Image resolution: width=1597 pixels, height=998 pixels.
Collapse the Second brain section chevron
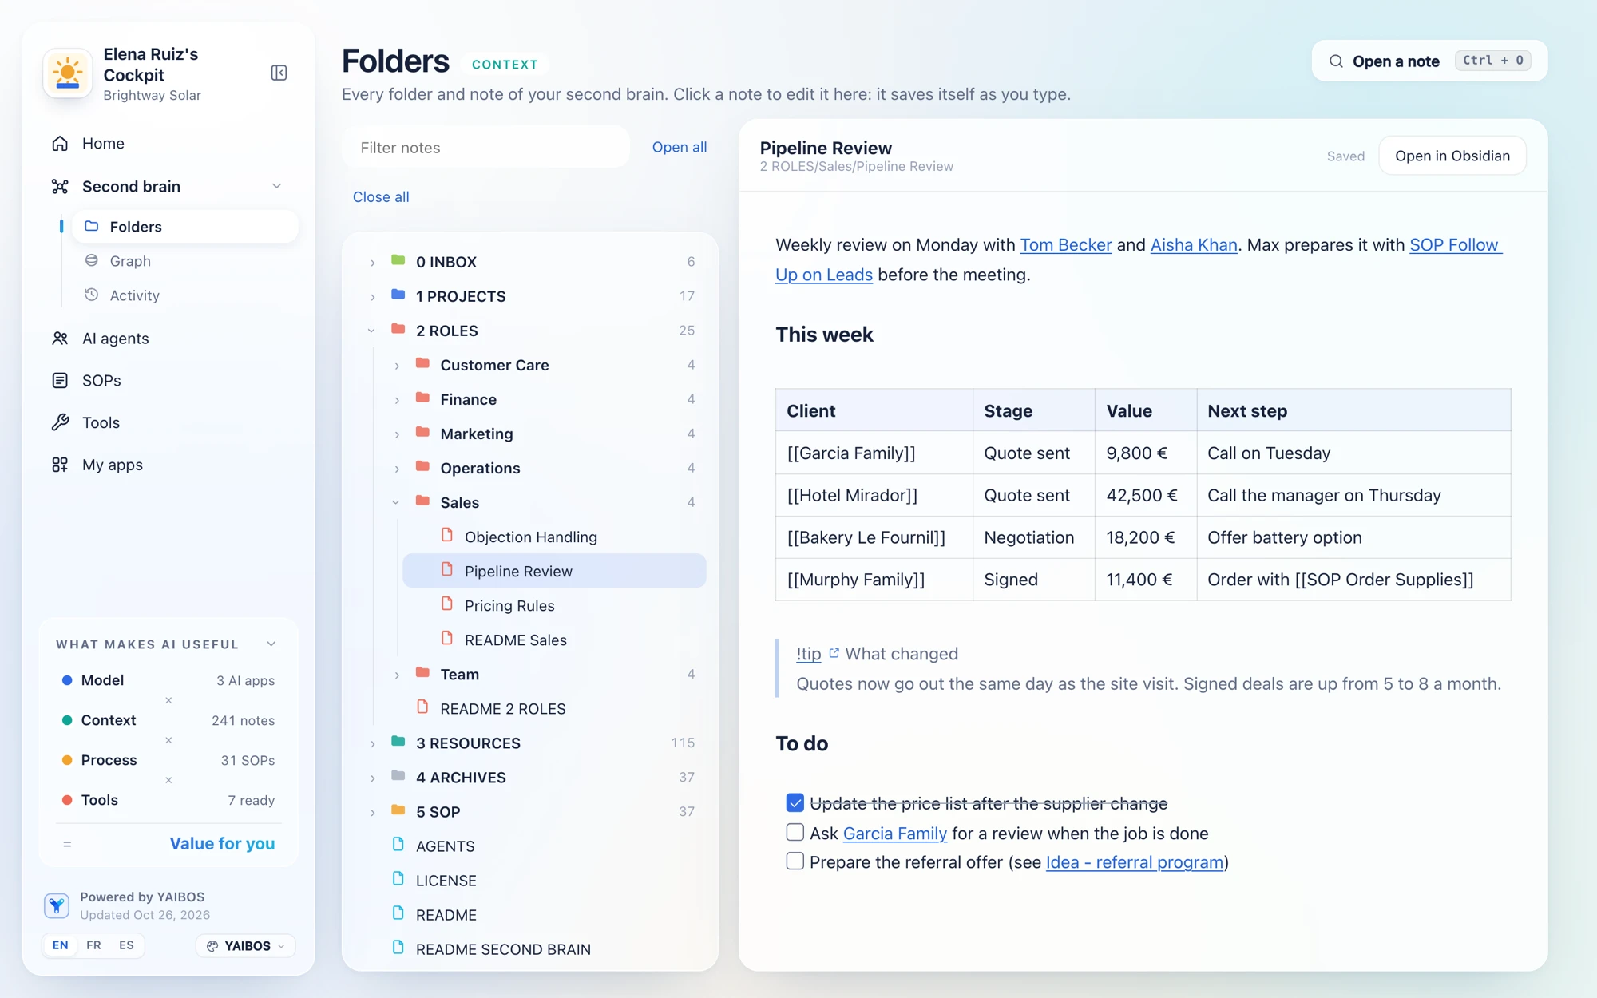pos(276,186)
